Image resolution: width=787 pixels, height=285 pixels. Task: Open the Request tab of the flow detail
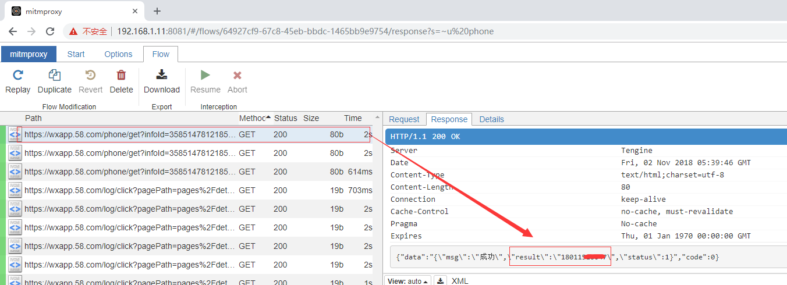point(404,119)
